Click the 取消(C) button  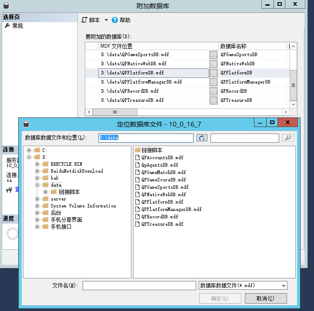(266, 298)
